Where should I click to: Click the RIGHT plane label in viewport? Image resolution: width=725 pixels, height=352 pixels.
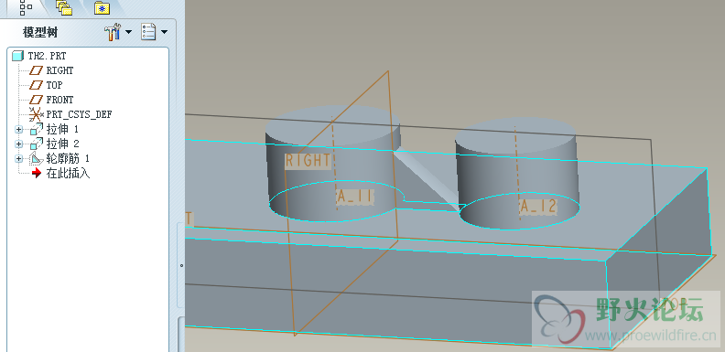point(308,160)
